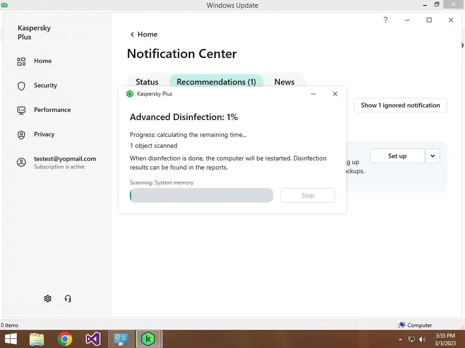Viewport: 465px width, 348px height.
Task: Show hidden tray icons arrow
Action: [401, 339]
